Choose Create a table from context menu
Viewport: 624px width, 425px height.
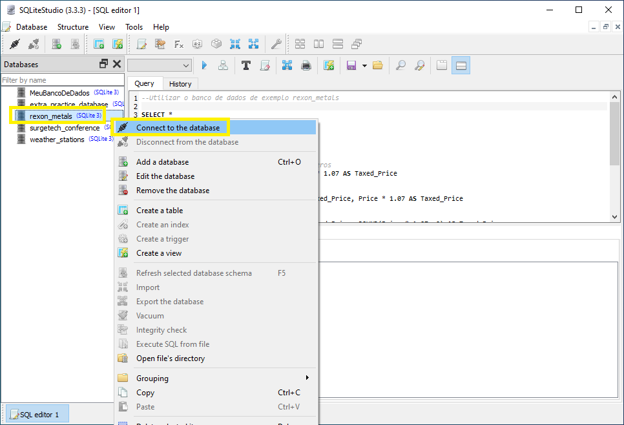[x=215, y=211]
